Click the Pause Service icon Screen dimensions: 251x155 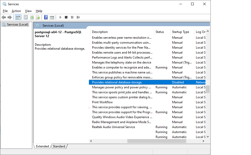(72, 18)
